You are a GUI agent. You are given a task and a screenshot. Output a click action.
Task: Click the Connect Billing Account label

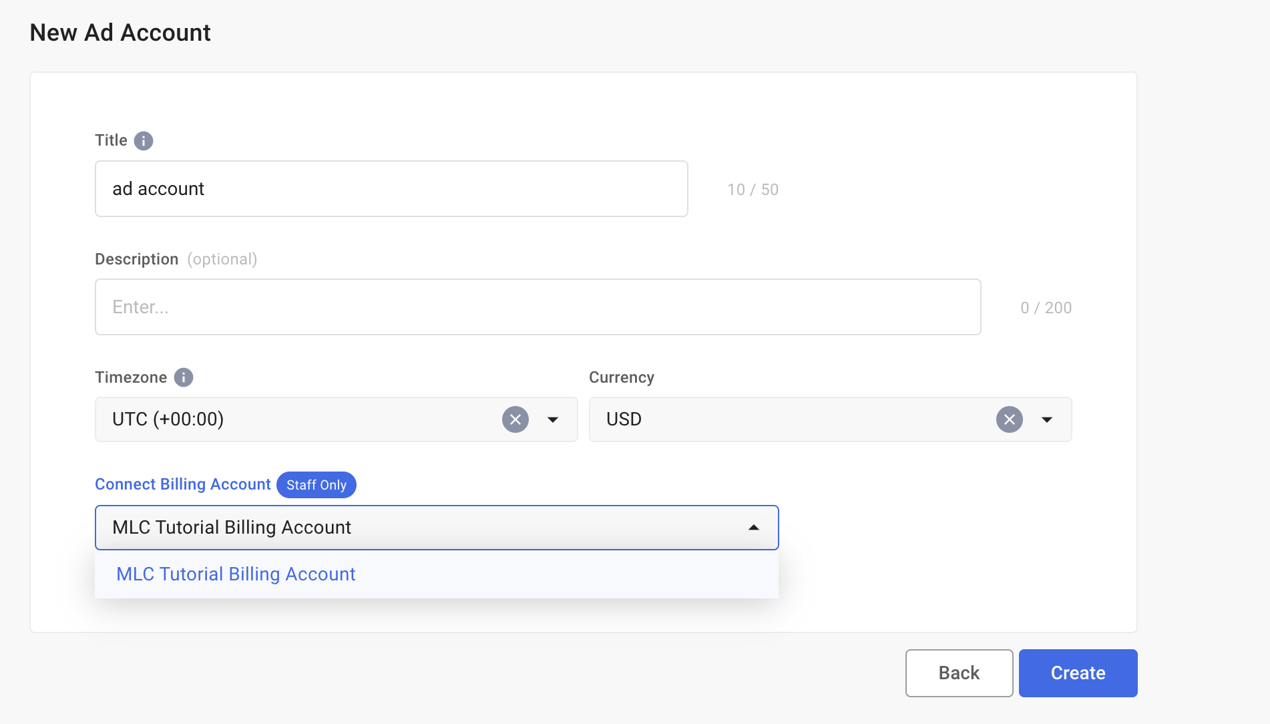tap(183, 484)
